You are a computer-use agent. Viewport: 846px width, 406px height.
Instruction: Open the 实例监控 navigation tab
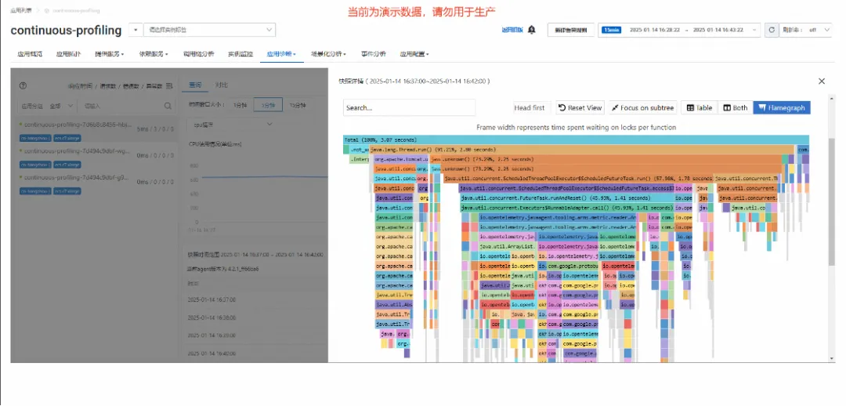[240, 54]
